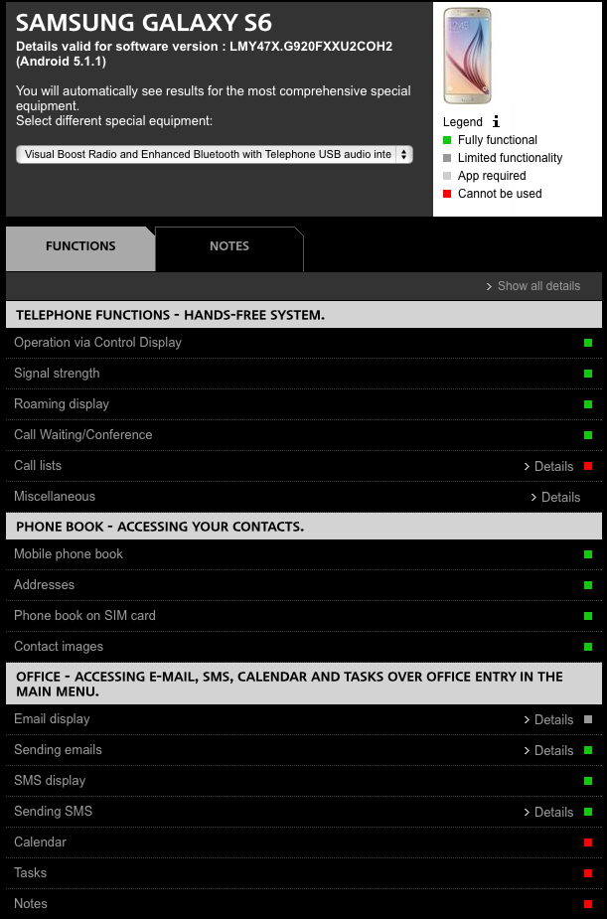Click green status square for Mobile phone book
607x919 pixels.
click(x=588, y=554)
